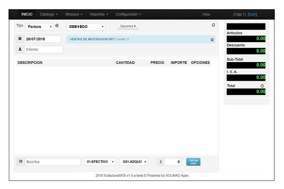Click the Agregar pago button

(x=193, y=162)
